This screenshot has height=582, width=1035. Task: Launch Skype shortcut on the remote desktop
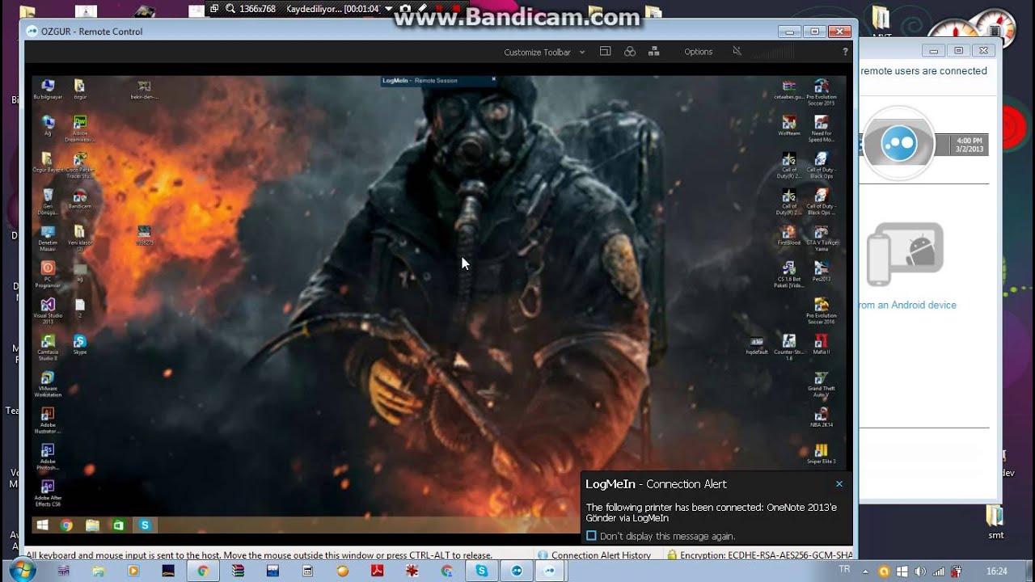pyautogui.click(x=79, y=344)
